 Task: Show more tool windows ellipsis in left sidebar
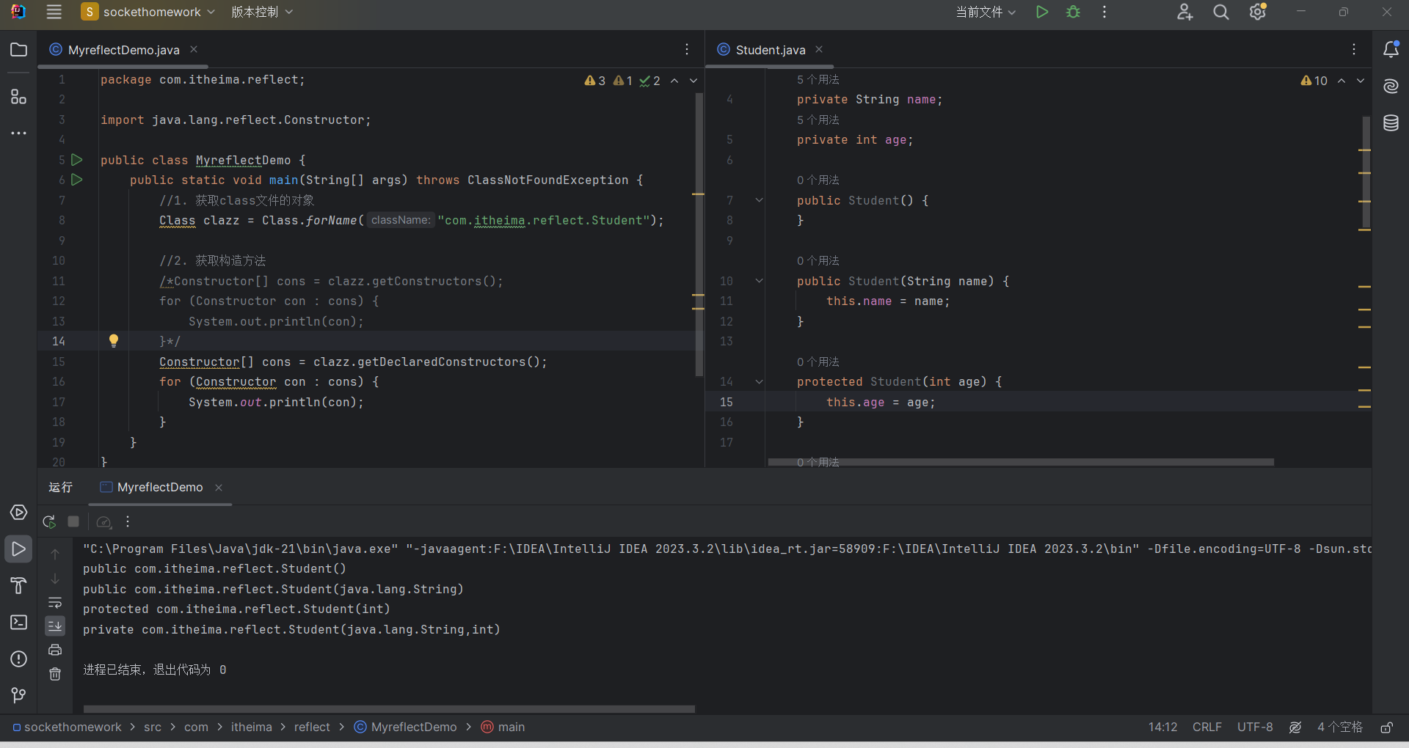tap(19, 133)
